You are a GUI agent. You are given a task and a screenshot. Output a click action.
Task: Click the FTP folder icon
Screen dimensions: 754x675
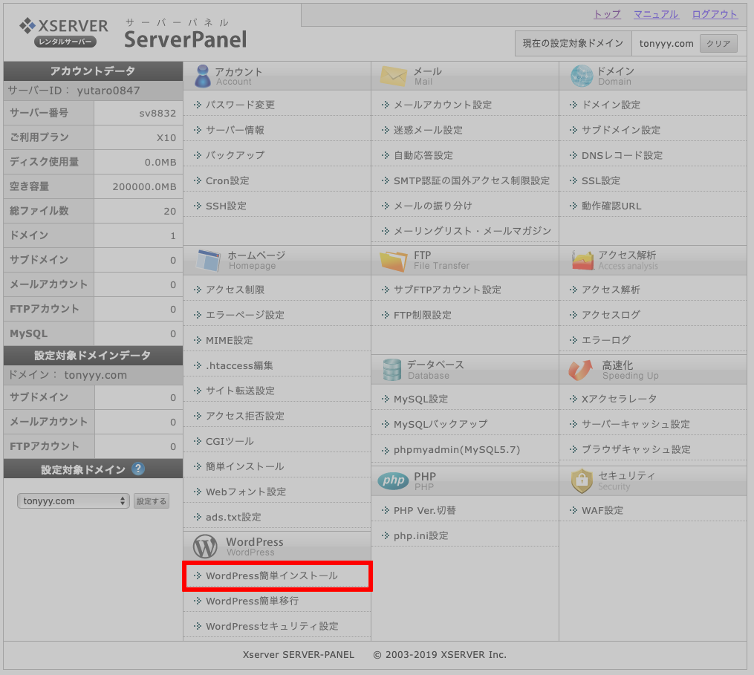point(394,261)
